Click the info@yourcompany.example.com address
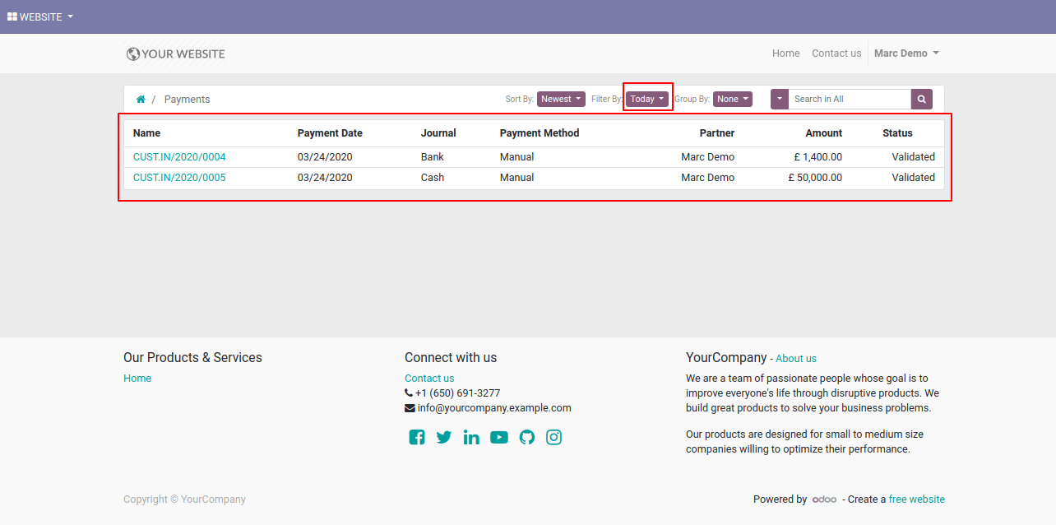The image size is (1056, 525). [x=494, y=408]
